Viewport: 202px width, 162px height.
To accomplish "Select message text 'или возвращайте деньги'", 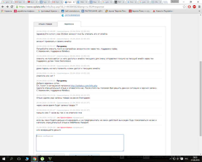I will tap(49, 130).
